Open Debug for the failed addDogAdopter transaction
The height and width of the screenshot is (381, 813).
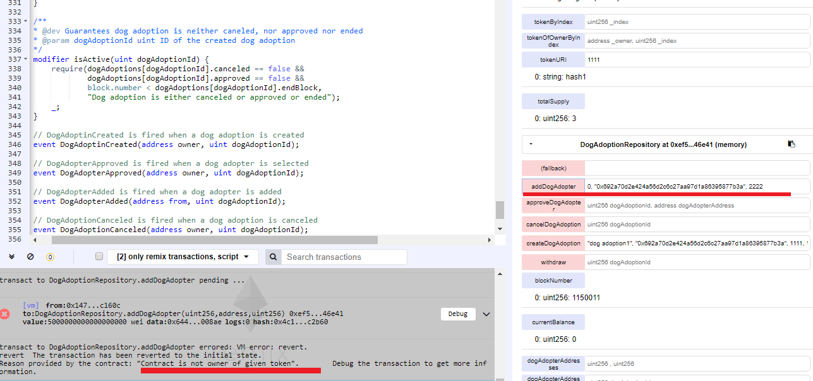tap(458, 314)
